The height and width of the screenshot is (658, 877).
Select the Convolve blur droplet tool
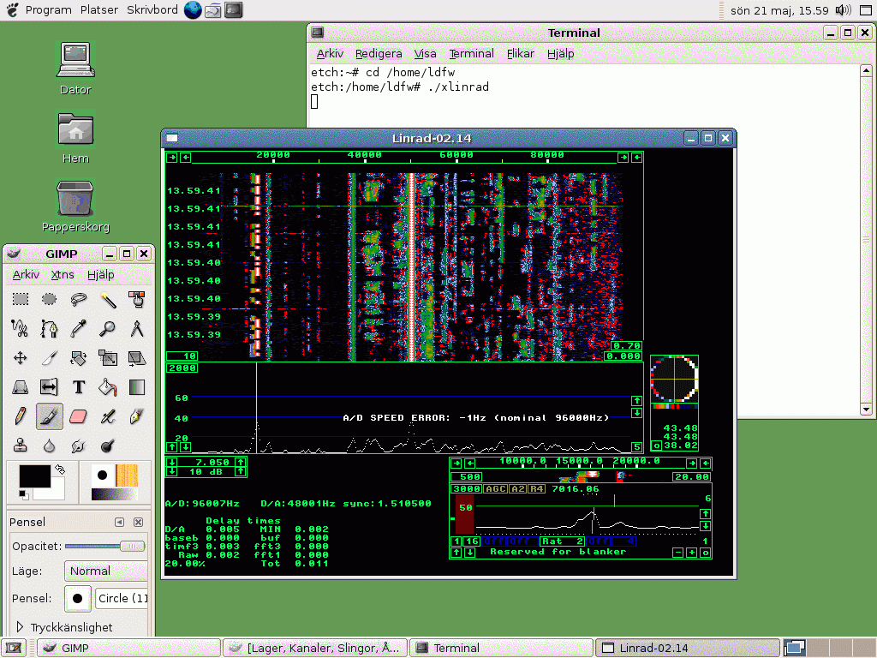point(49,446)
